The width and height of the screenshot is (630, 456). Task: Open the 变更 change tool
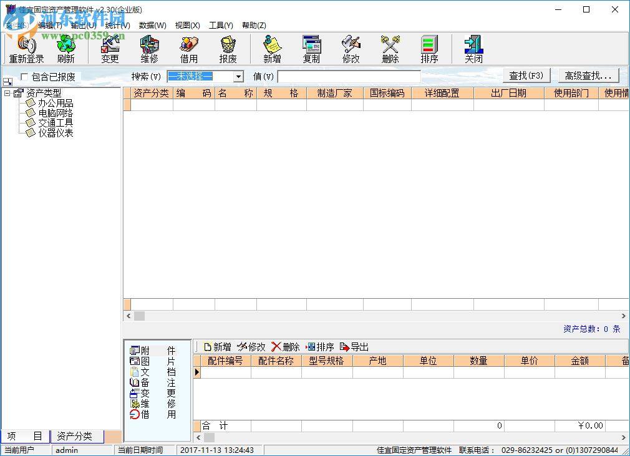(110, 49)
